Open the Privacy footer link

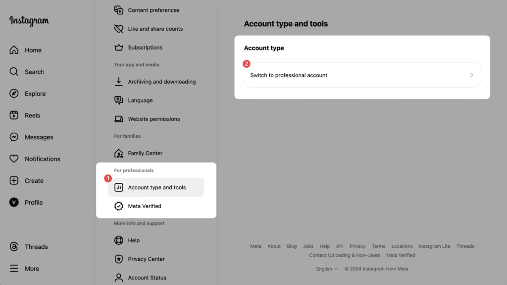click(357, 246)
